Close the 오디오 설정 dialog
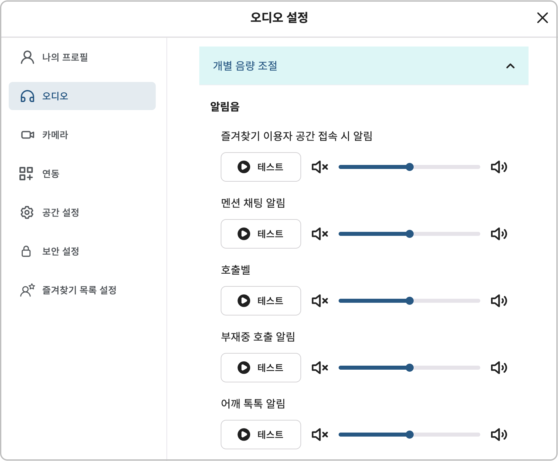 [x=542, y=18]
